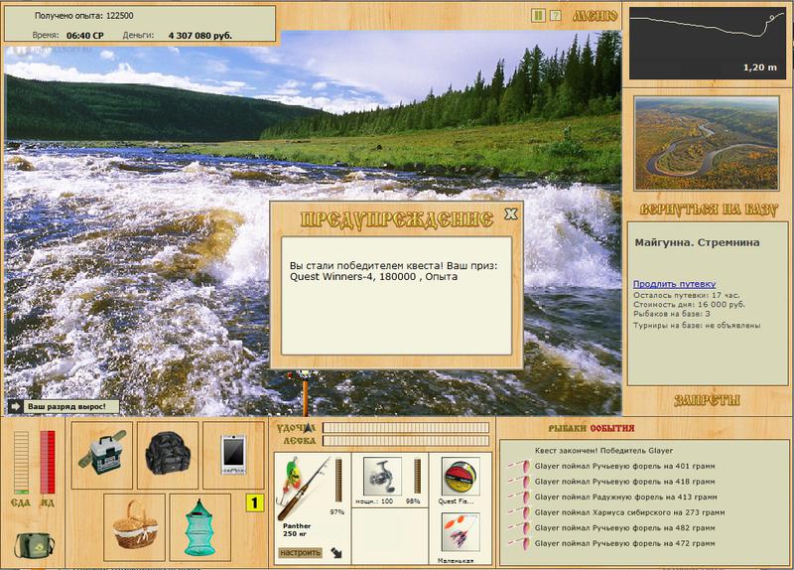The width and height of the screenshot is (794, 570).
Task: Click the green shoulder bag icon
Action: pos(34,545)
